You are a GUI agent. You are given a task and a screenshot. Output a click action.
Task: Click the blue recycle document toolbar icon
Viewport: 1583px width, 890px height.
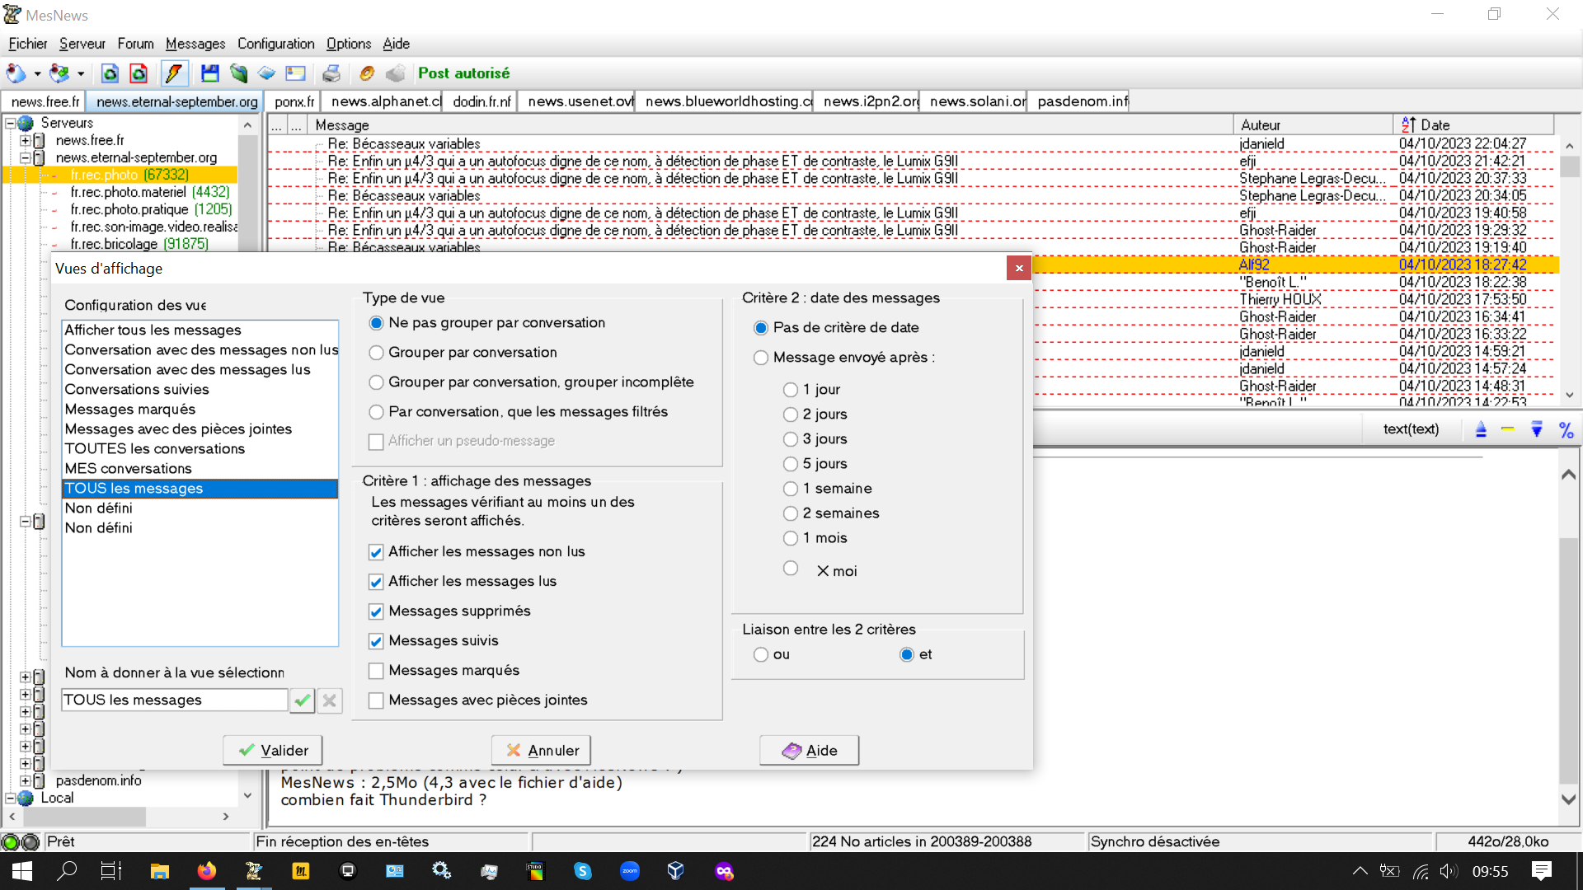[x=110, y=73]
